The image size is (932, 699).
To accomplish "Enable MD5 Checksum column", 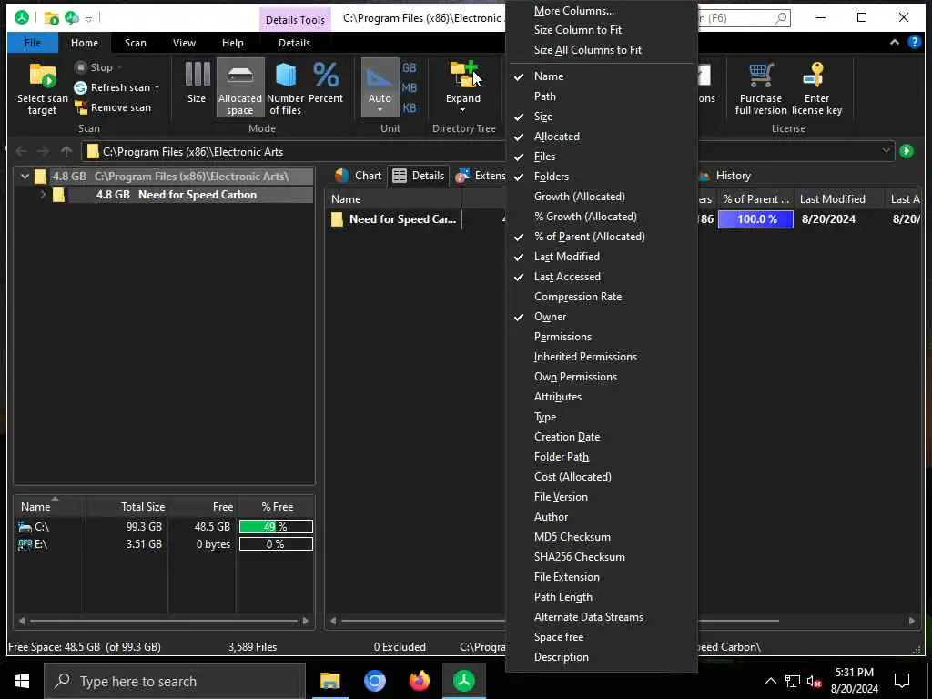I will click(601, 537).
